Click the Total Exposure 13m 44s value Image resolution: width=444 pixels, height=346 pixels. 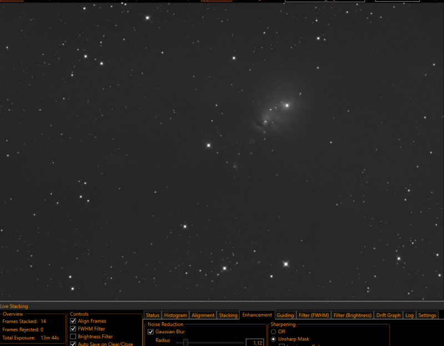point(50,338)
